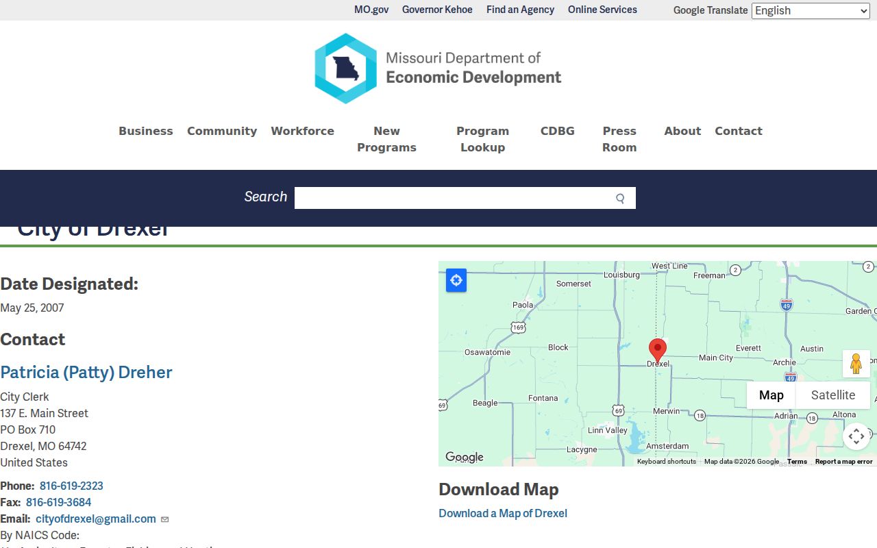Screen dimensions: 877x548
Task: Click the search magnifier icon
Action: coord(620,199)
